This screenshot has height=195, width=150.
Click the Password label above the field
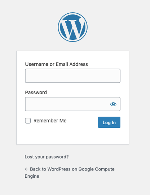pyautogui.click(x=36, y=92)
